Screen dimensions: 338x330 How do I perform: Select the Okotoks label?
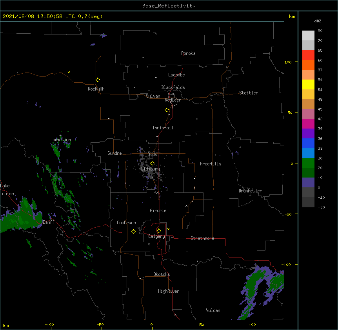tap(162, 274)
